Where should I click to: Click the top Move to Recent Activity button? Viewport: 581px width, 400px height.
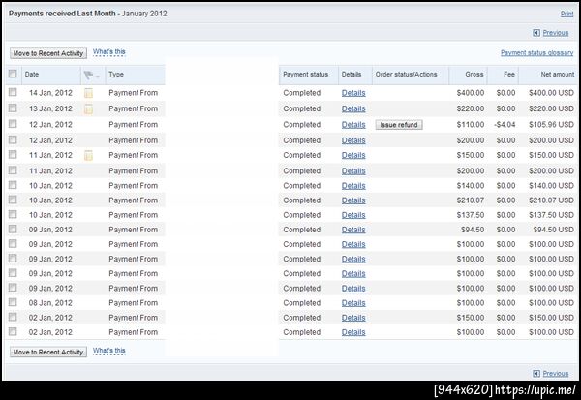click(x=48, y=53)
